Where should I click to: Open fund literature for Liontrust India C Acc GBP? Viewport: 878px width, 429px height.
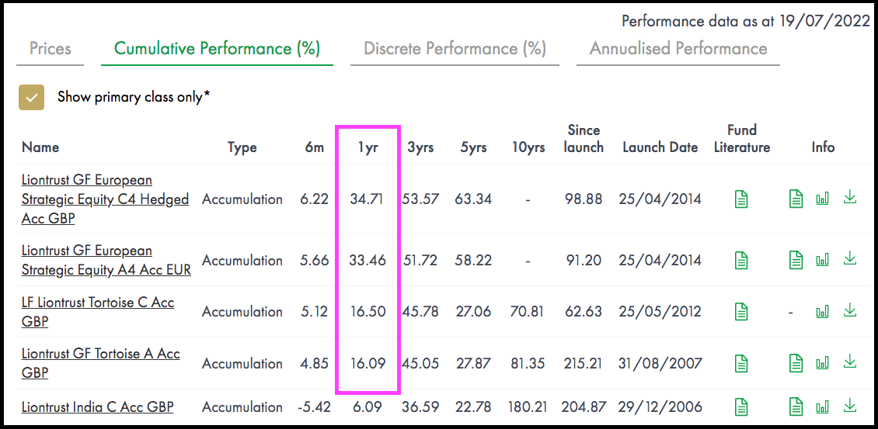tap(741, 406)
